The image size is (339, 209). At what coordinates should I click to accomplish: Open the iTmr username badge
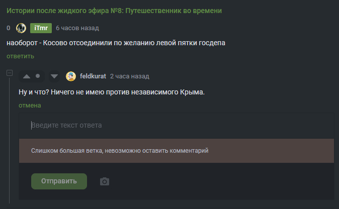(x=41, y=28)
